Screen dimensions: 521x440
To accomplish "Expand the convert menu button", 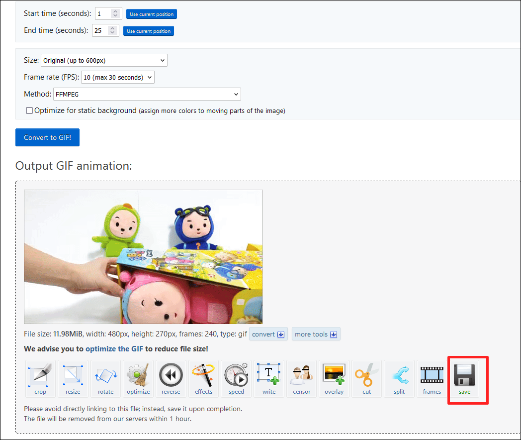I will pos(268,334).
